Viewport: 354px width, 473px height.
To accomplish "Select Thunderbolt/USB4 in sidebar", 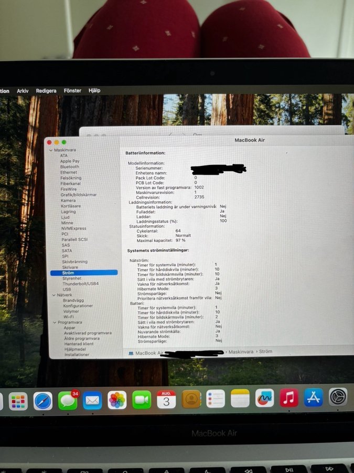I will point(80,284).
